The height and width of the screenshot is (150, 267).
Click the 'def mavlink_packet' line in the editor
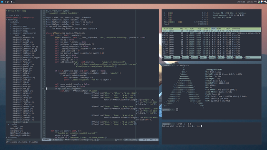point(66,131)
